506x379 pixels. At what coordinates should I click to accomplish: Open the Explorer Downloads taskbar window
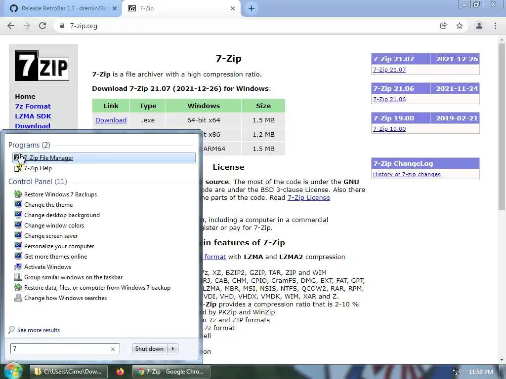point(69,372)
